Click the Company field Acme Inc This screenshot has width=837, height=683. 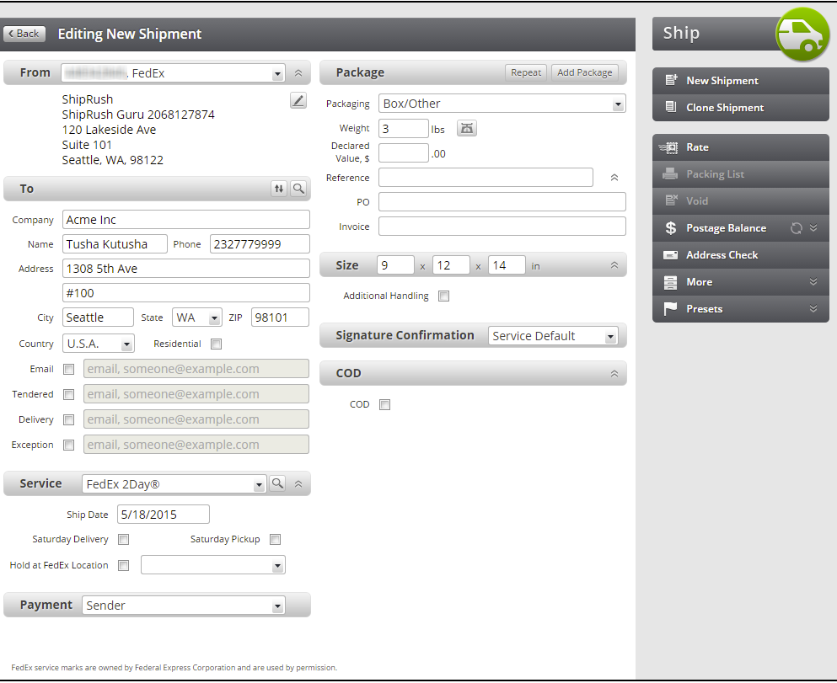point(185,220)
